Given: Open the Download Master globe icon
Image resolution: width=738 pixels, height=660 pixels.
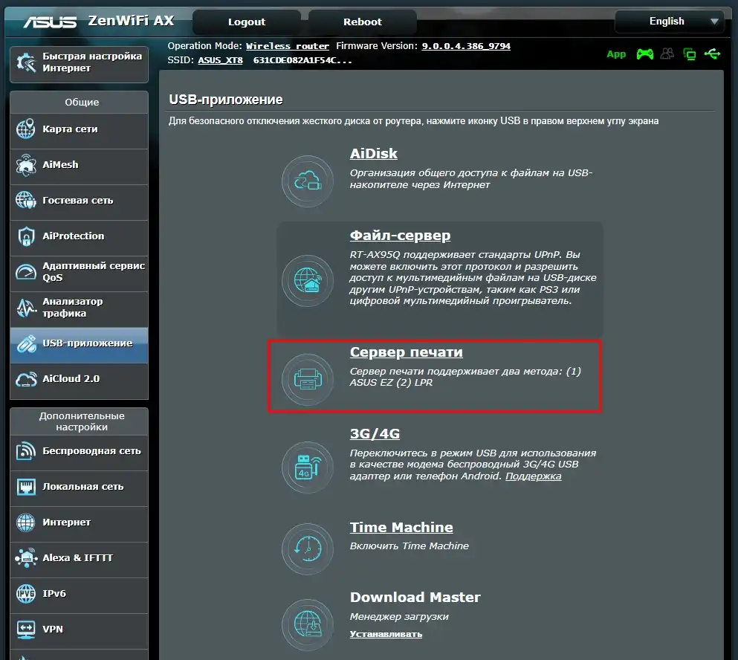Looking at the screenshot, I should (x=306, y=623).
